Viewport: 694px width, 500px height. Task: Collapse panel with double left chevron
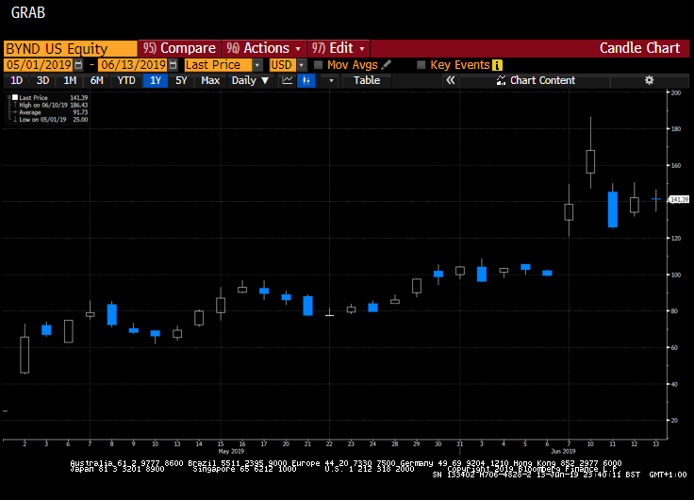451,81
